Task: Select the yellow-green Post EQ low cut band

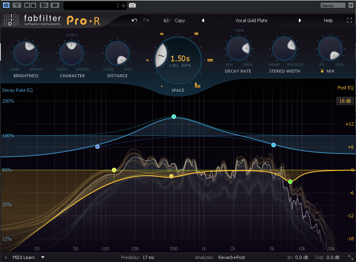Action: tap(114, 170)
